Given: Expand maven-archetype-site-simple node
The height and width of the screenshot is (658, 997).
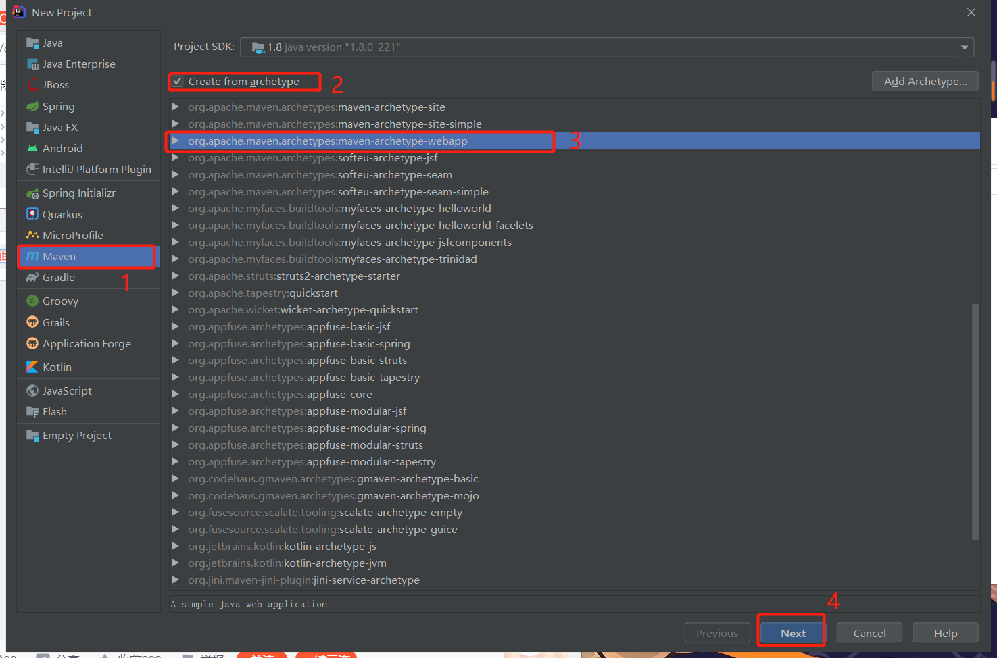Looking at the screenshot, I should (176, 124).
